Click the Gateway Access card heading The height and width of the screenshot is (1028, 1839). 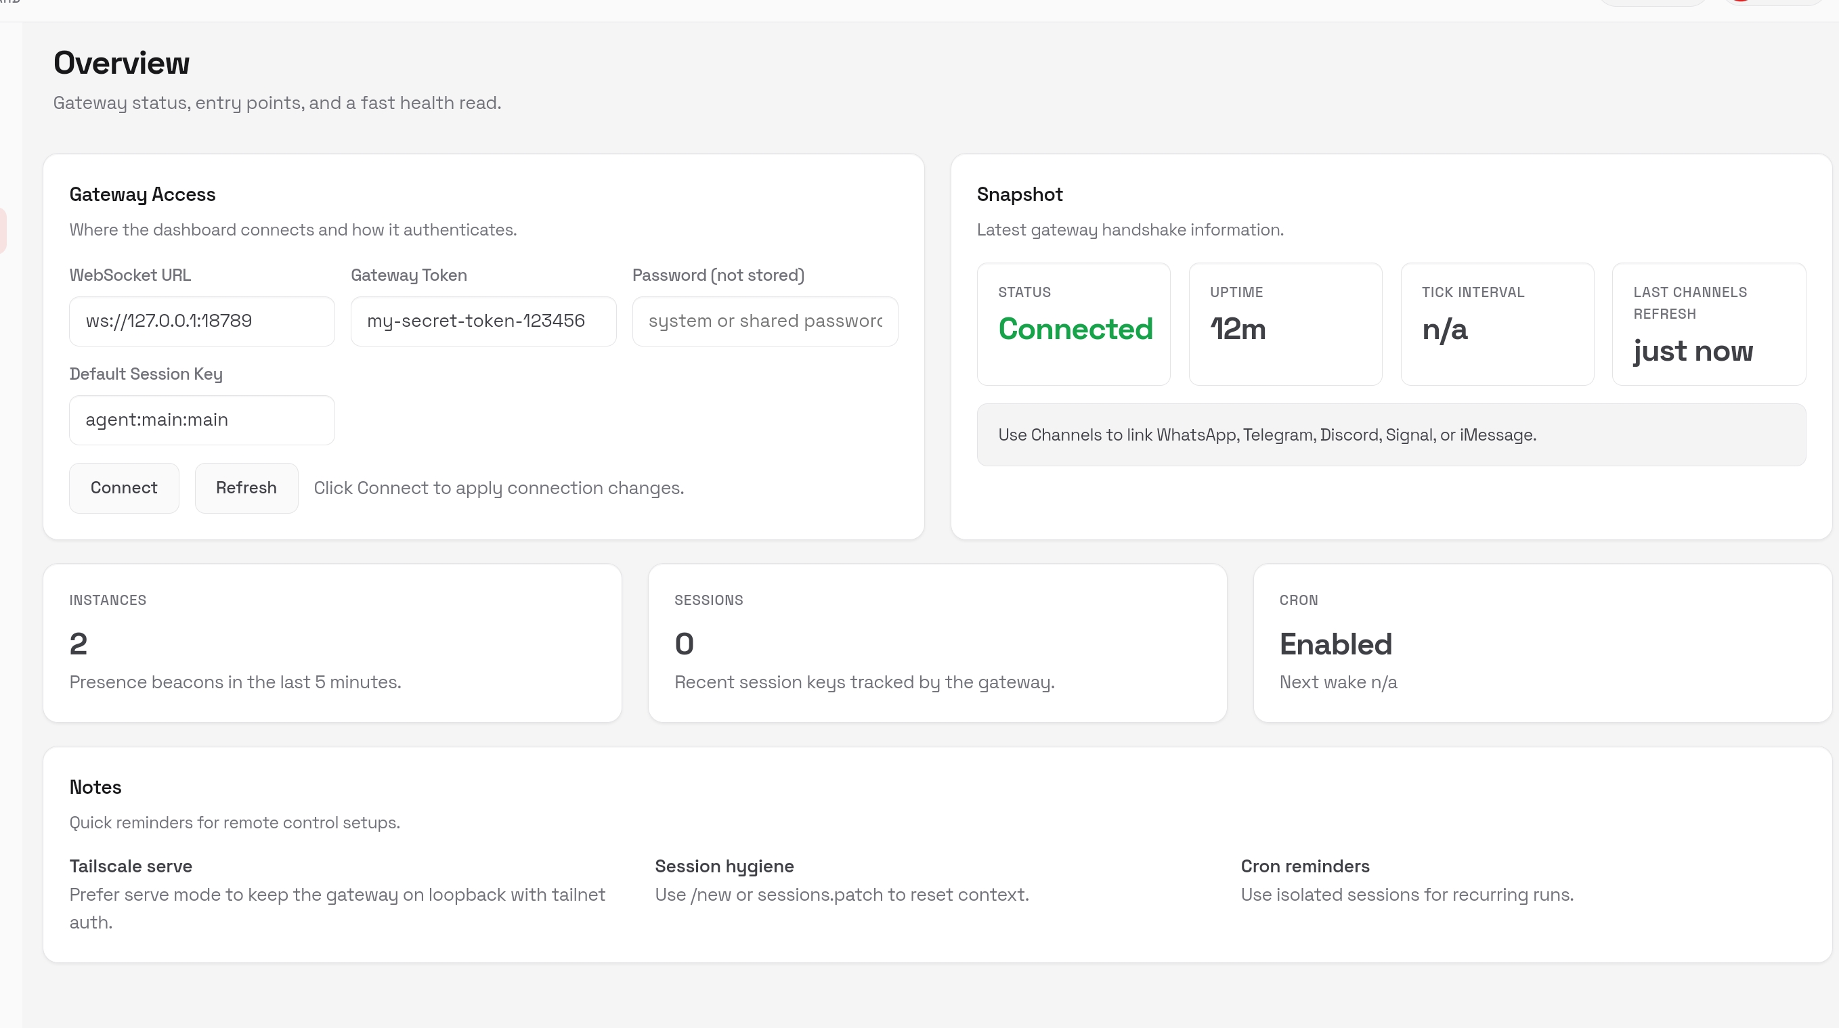pos(142,195)
